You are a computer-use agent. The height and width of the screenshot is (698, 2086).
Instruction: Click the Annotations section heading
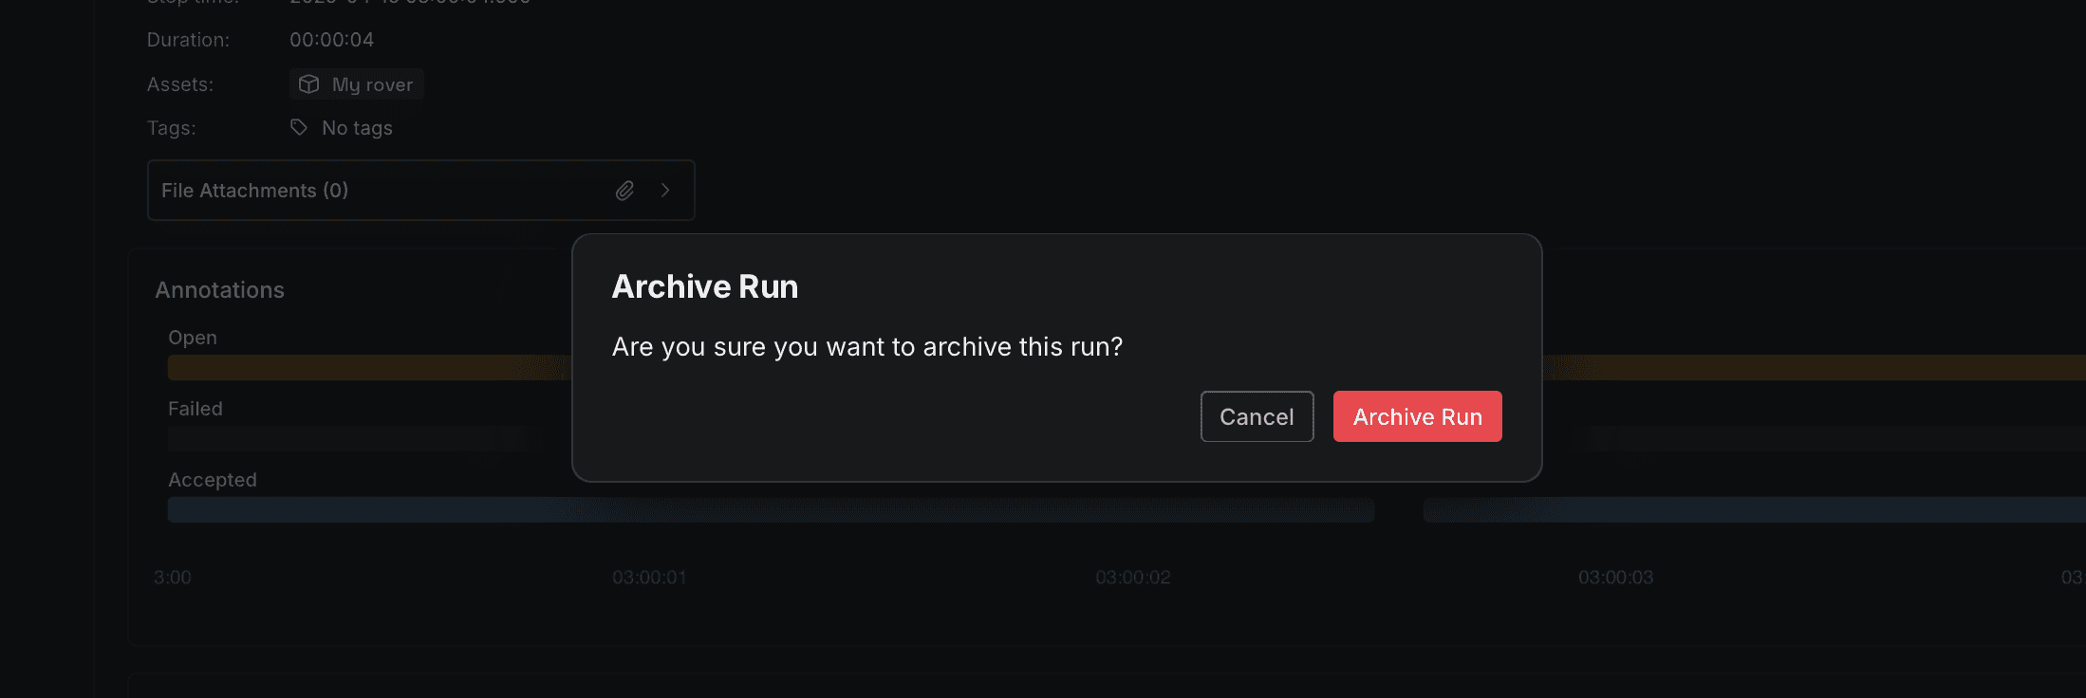(219, 290)
